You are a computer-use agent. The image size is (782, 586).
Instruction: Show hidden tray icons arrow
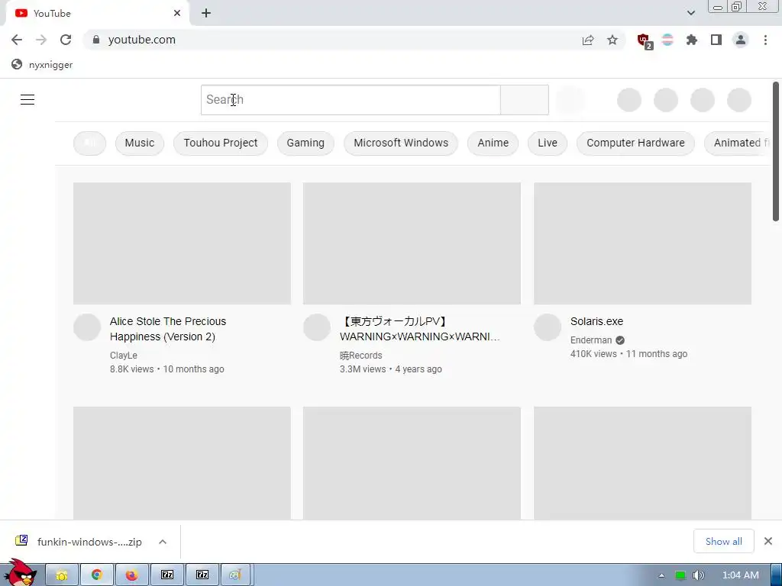pos(661,575)
